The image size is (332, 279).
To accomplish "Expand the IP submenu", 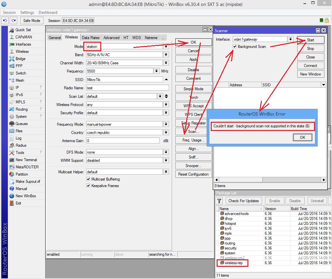I will coord(41,87).
